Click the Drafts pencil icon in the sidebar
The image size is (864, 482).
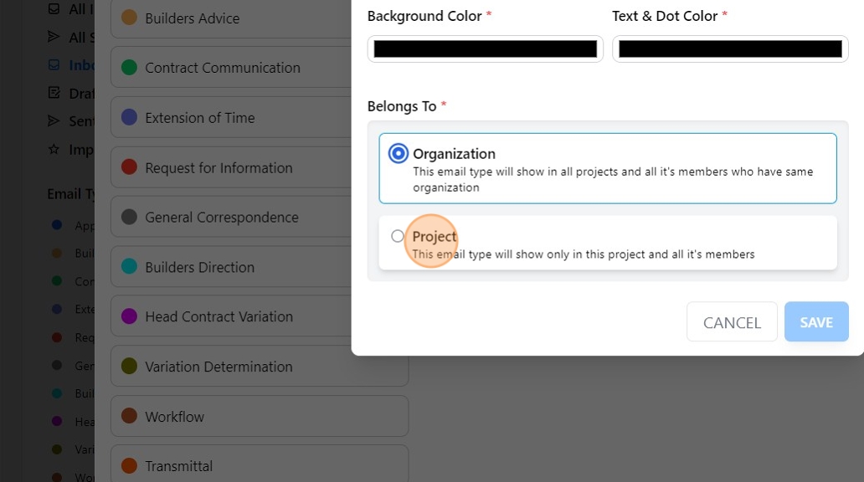click(54, 93)
